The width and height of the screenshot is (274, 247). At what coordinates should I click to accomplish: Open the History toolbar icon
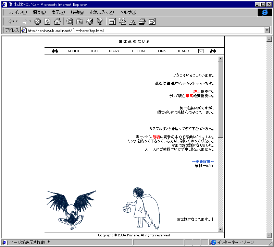[x=90, y=22]
